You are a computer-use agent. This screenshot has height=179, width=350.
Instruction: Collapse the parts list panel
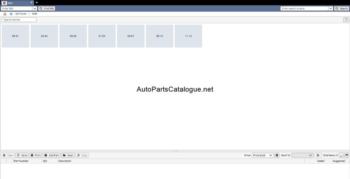(341, 155)
